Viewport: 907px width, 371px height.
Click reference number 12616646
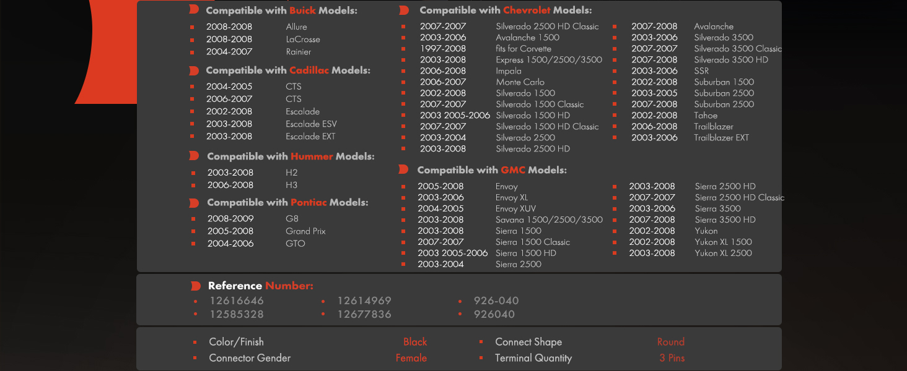point(237,301)
